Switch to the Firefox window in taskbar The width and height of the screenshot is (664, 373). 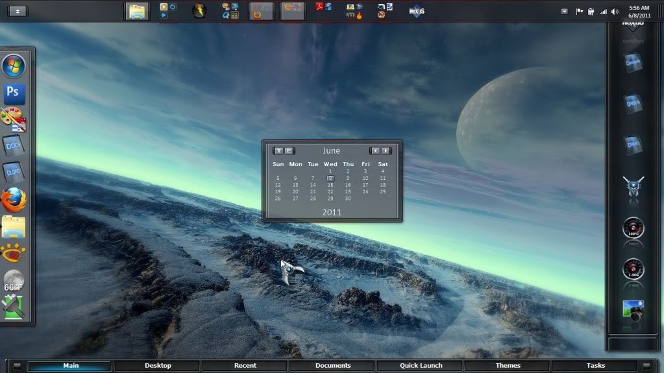(x=260, y=12)
